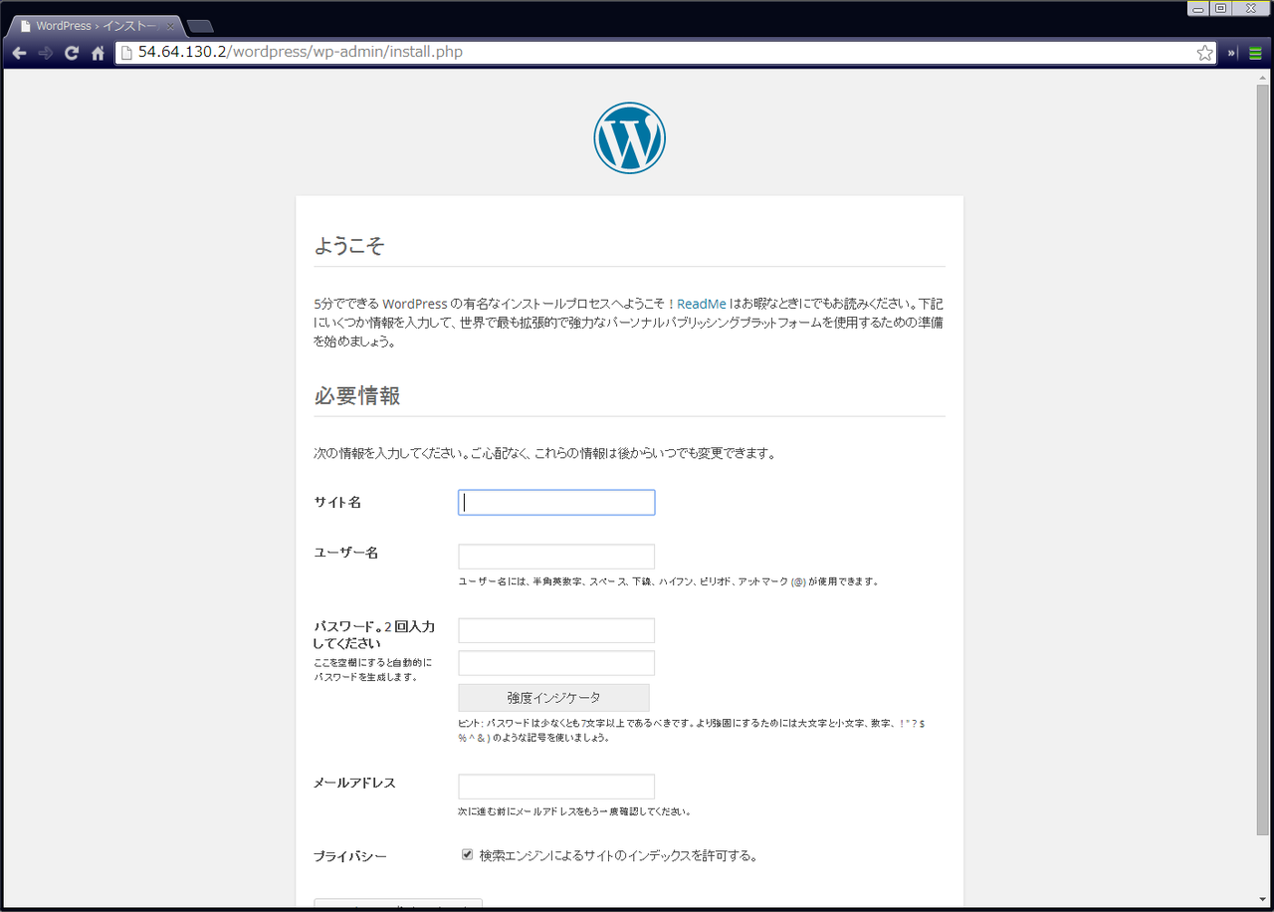Select the WordPress › インストー browser tab
This screenshot has height=912, width=1274.
pos(95,26)
